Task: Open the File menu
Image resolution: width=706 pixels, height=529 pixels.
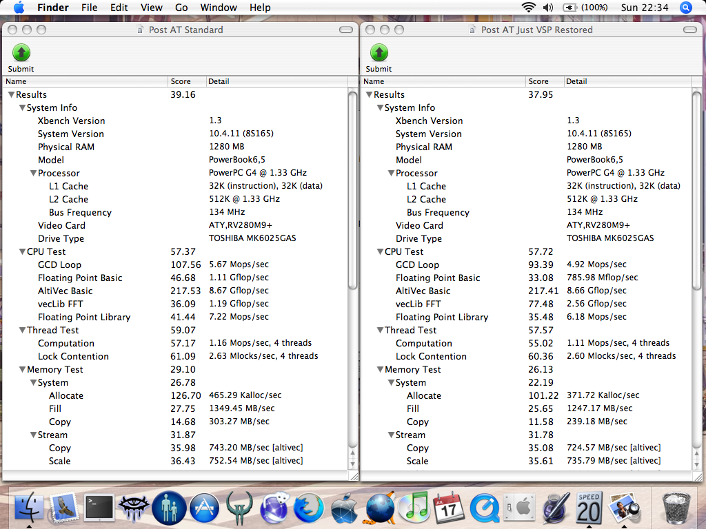Action: coord(89,8)
